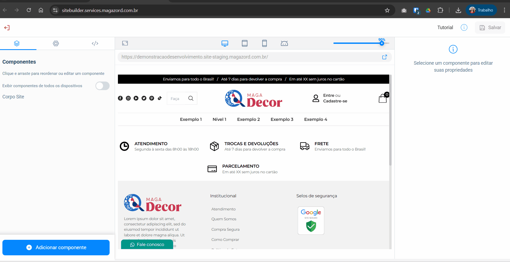The image size is (510, 262).
Task: Click the Frete truck icon
Action: [305, 146]
